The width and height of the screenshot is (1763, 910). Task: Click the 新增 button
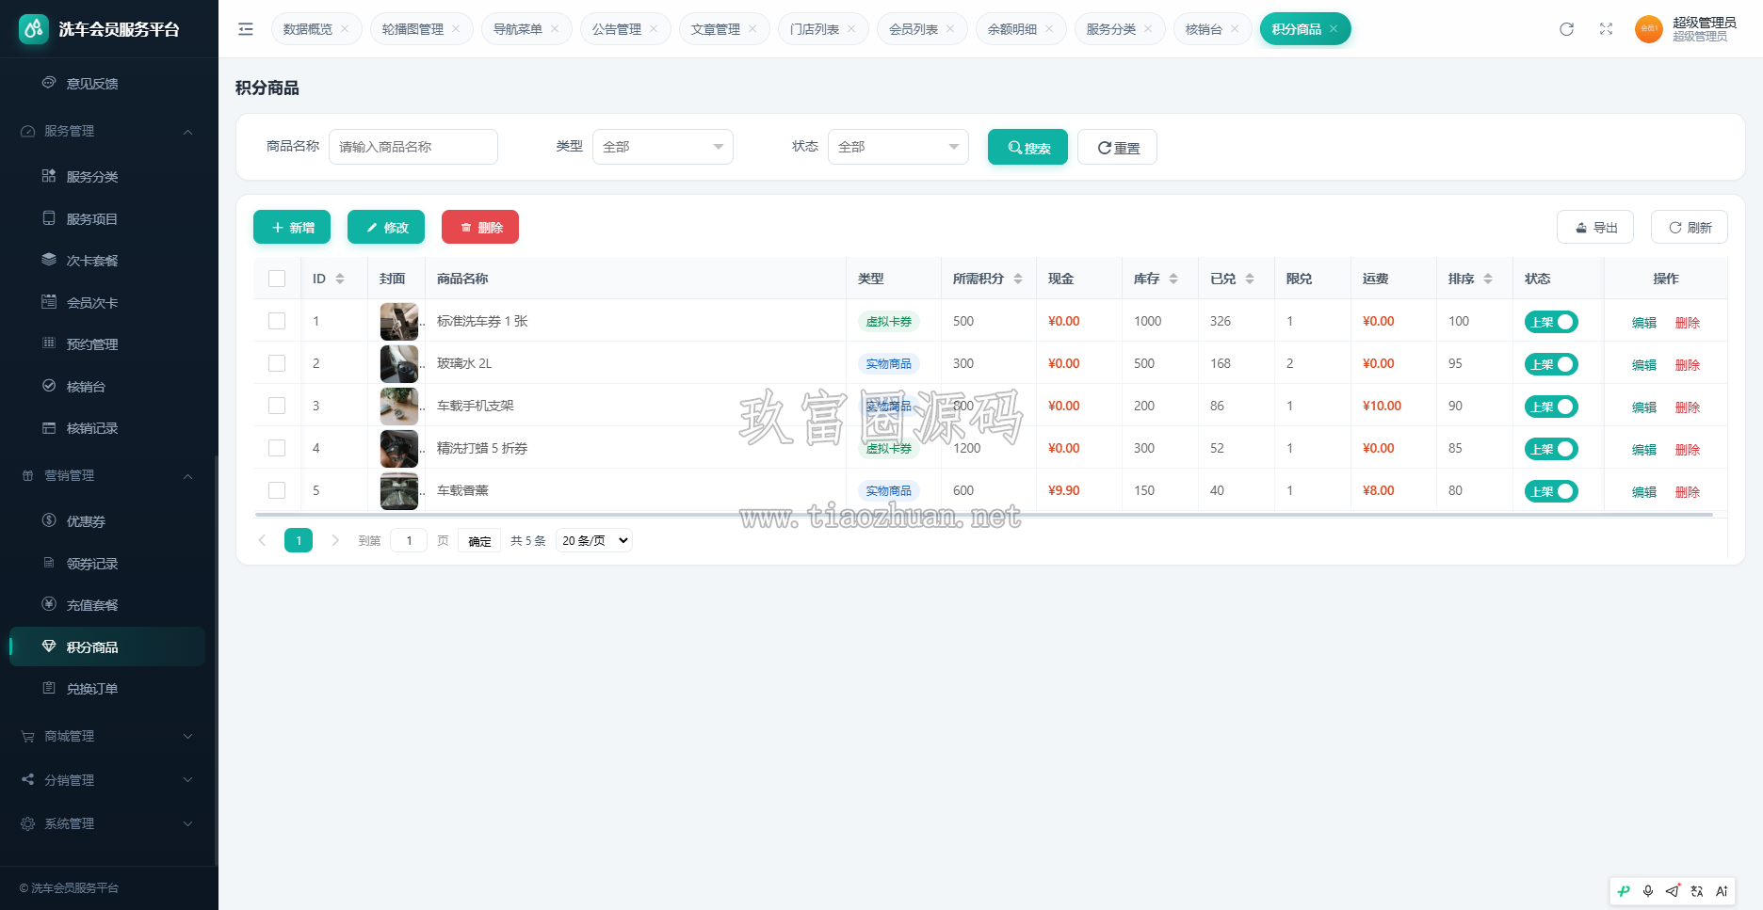pos(292,227)
